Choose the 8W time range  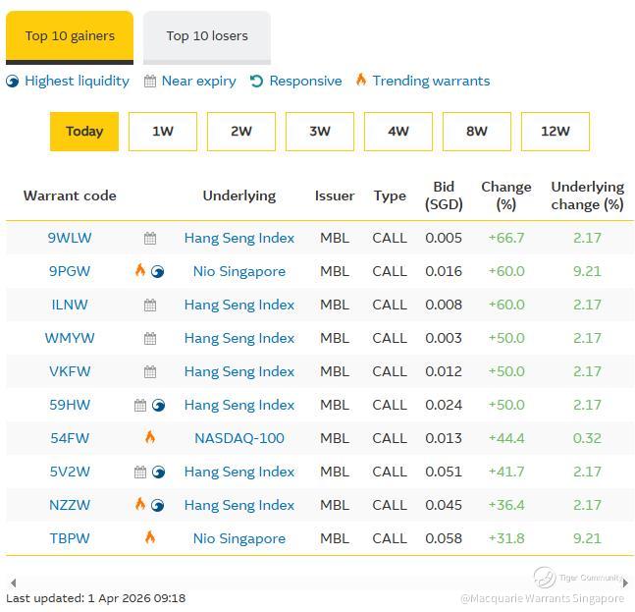pos(477,132)
